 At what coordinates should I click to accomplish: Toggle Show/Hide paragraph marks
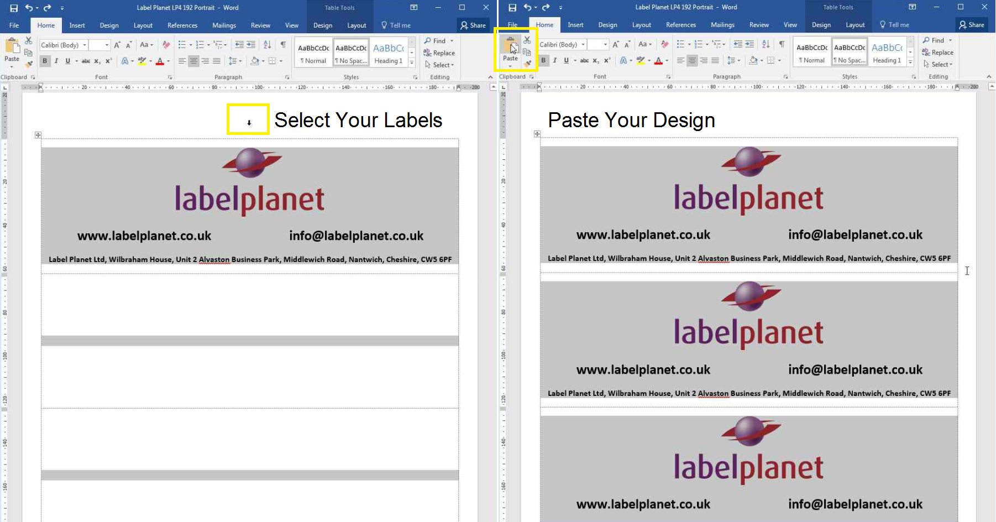tap(284, 44)
